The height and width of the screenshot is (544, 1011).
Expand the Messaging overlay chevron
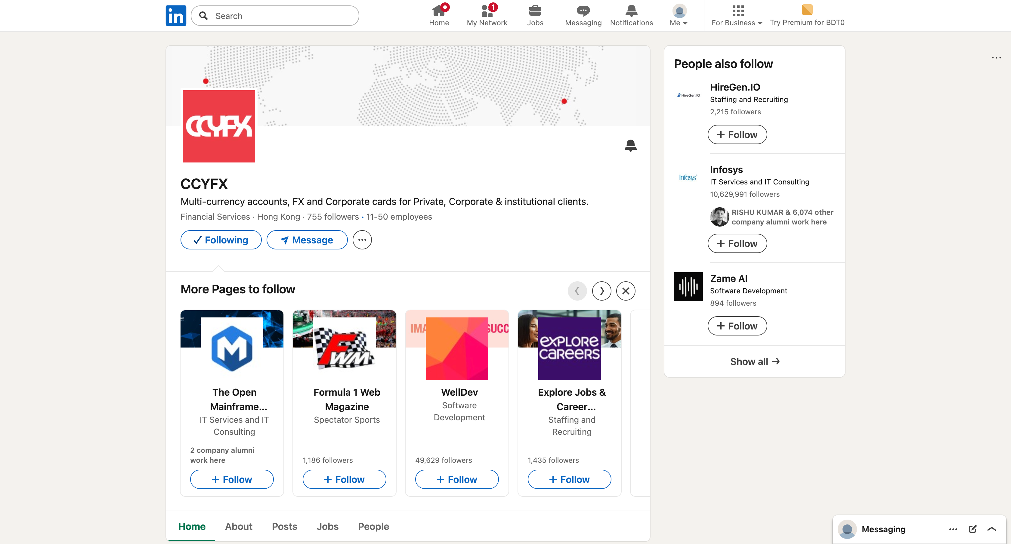(x=991, y=529)
